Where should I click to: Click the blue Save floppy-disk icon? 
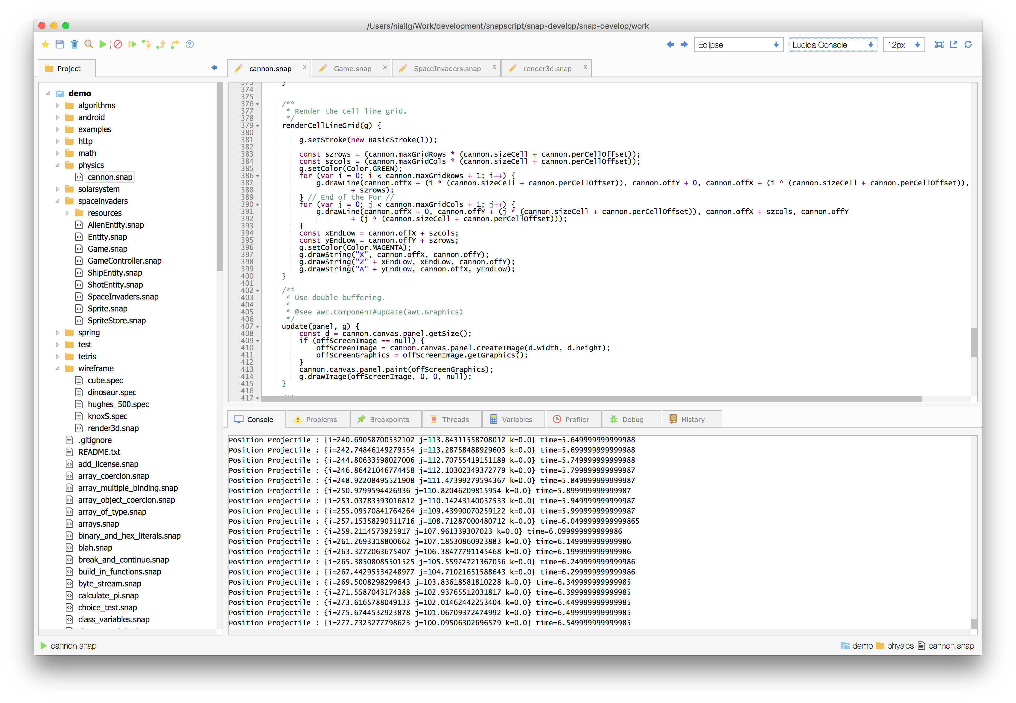[60, 45]
